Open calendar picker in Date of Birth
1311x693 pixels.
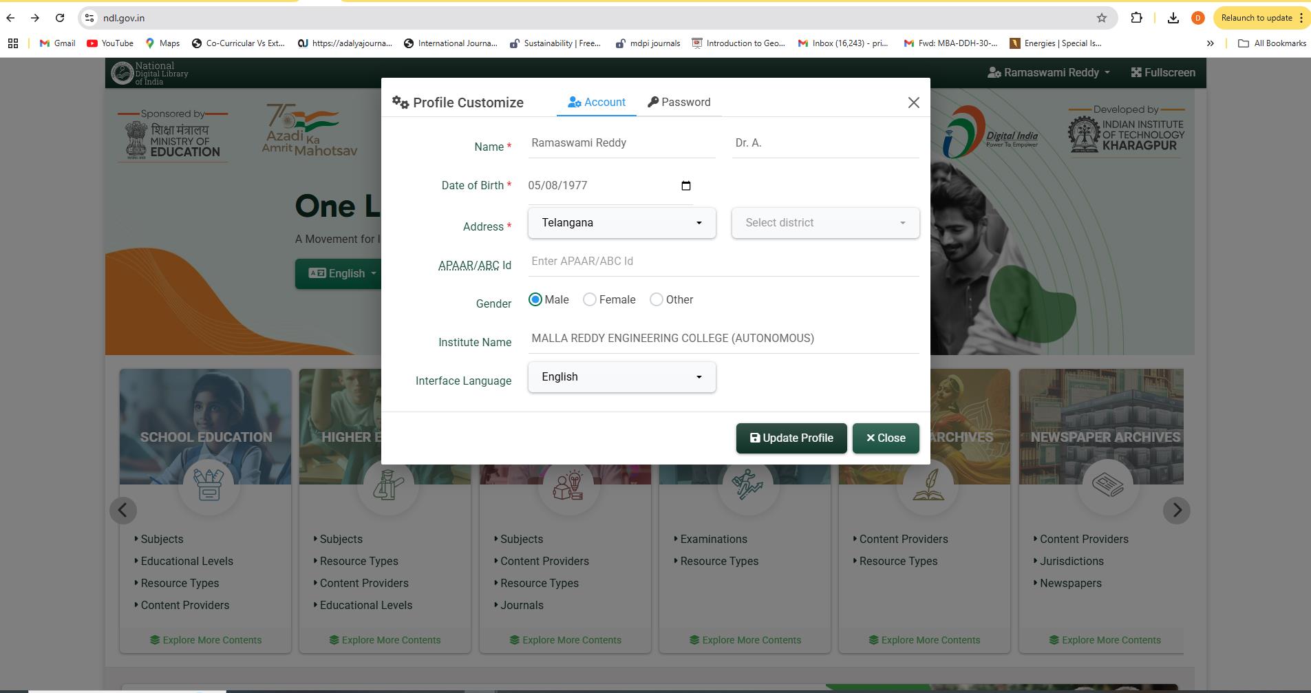coord(685,186)
